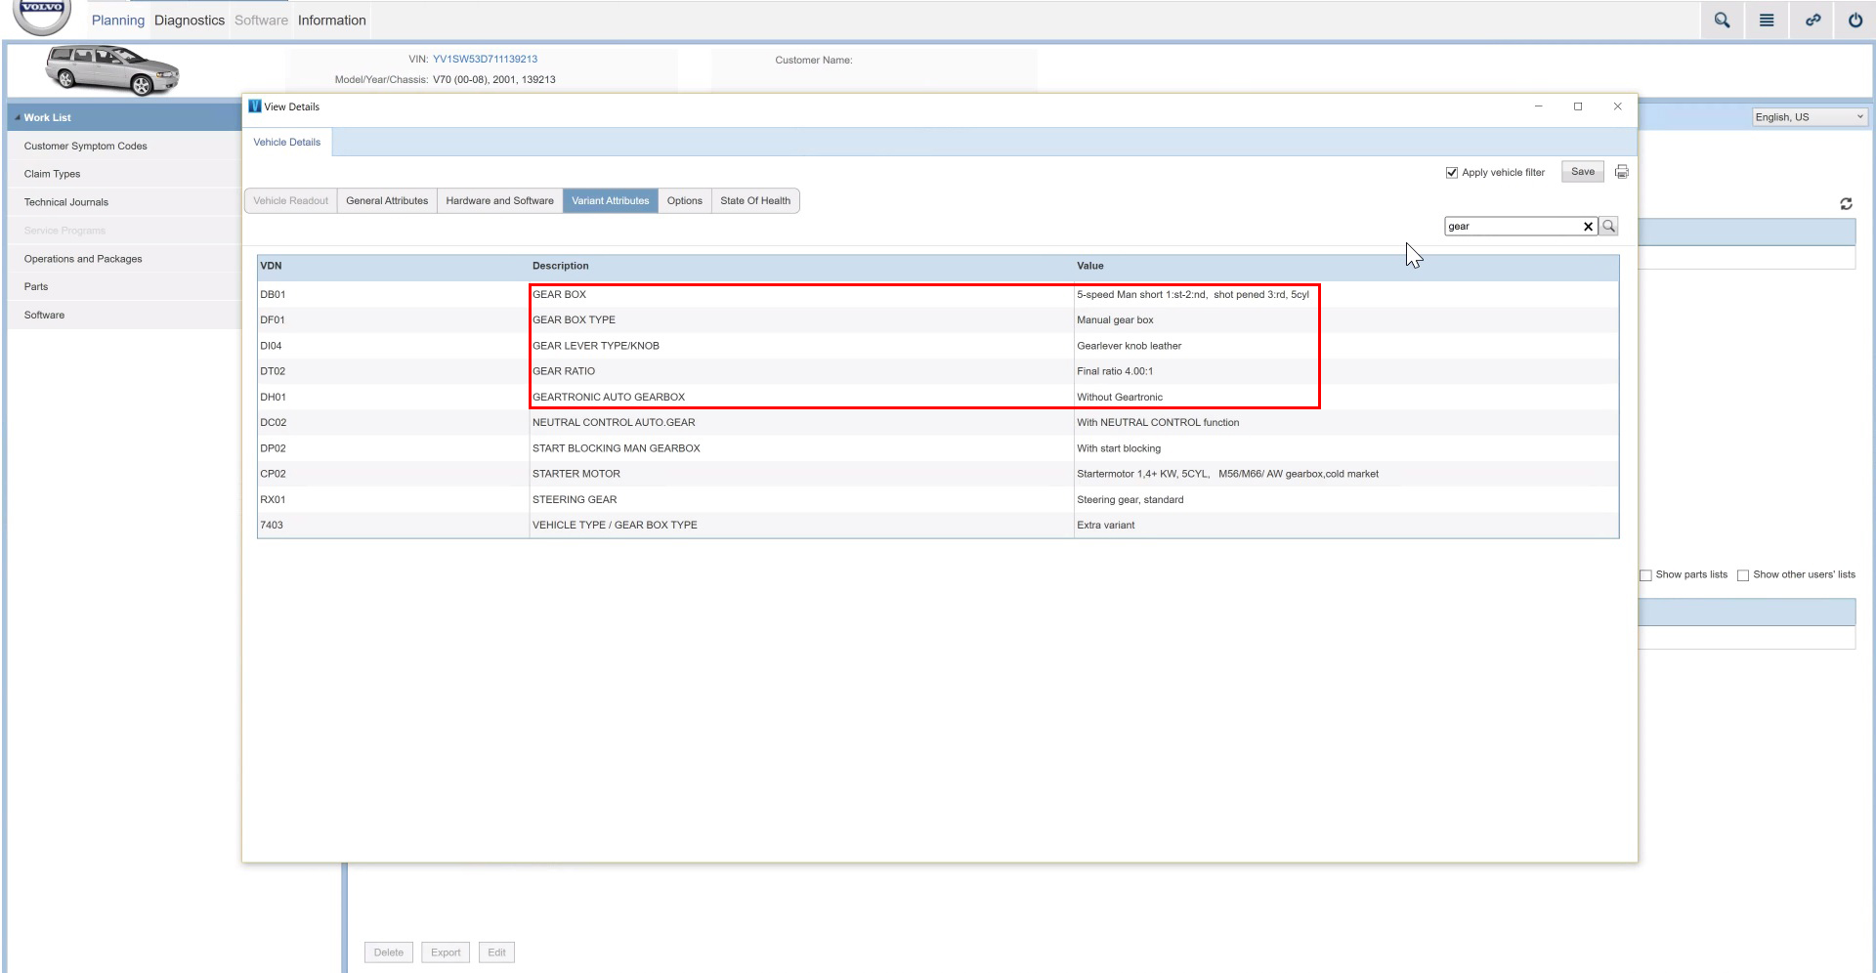Enable Show other users' lists checkbox

[x=1743, y=575]
